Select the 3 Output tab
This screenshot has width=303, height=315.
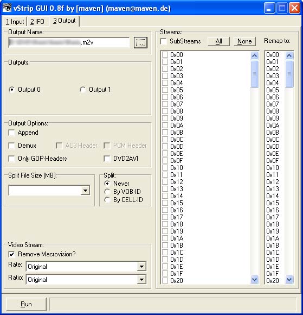65,21
